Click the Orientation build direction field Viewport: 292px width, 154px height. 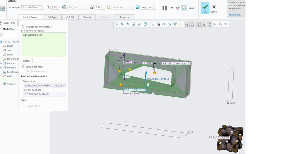click(44, 86)
